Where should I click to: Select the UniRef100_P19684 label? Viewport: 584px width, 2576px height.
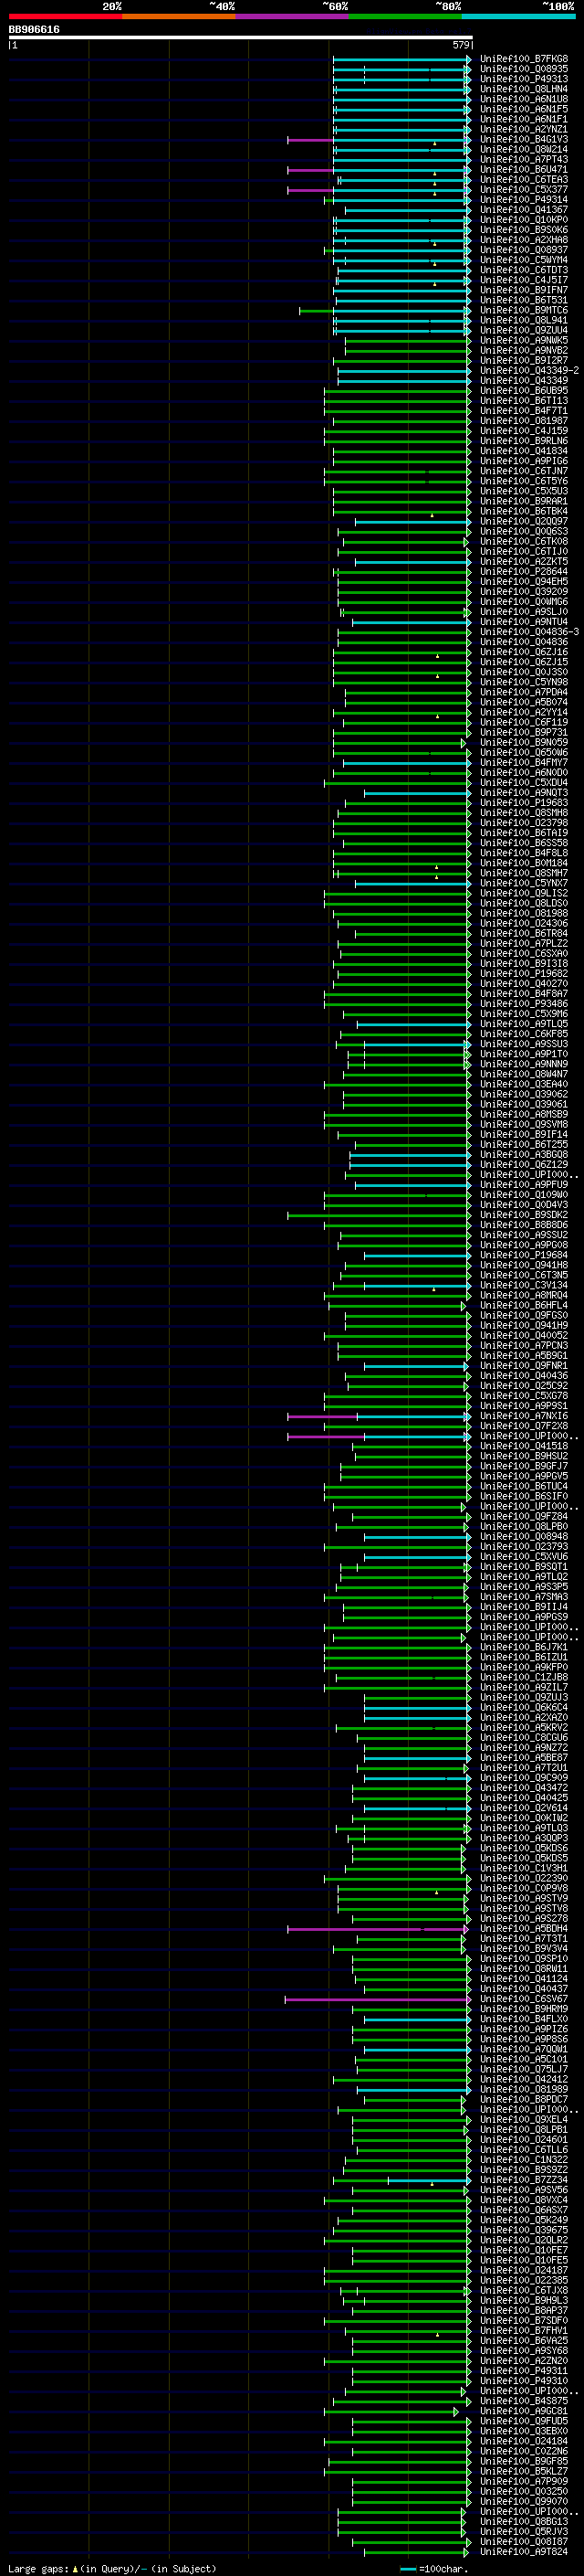click(523, 1255)
